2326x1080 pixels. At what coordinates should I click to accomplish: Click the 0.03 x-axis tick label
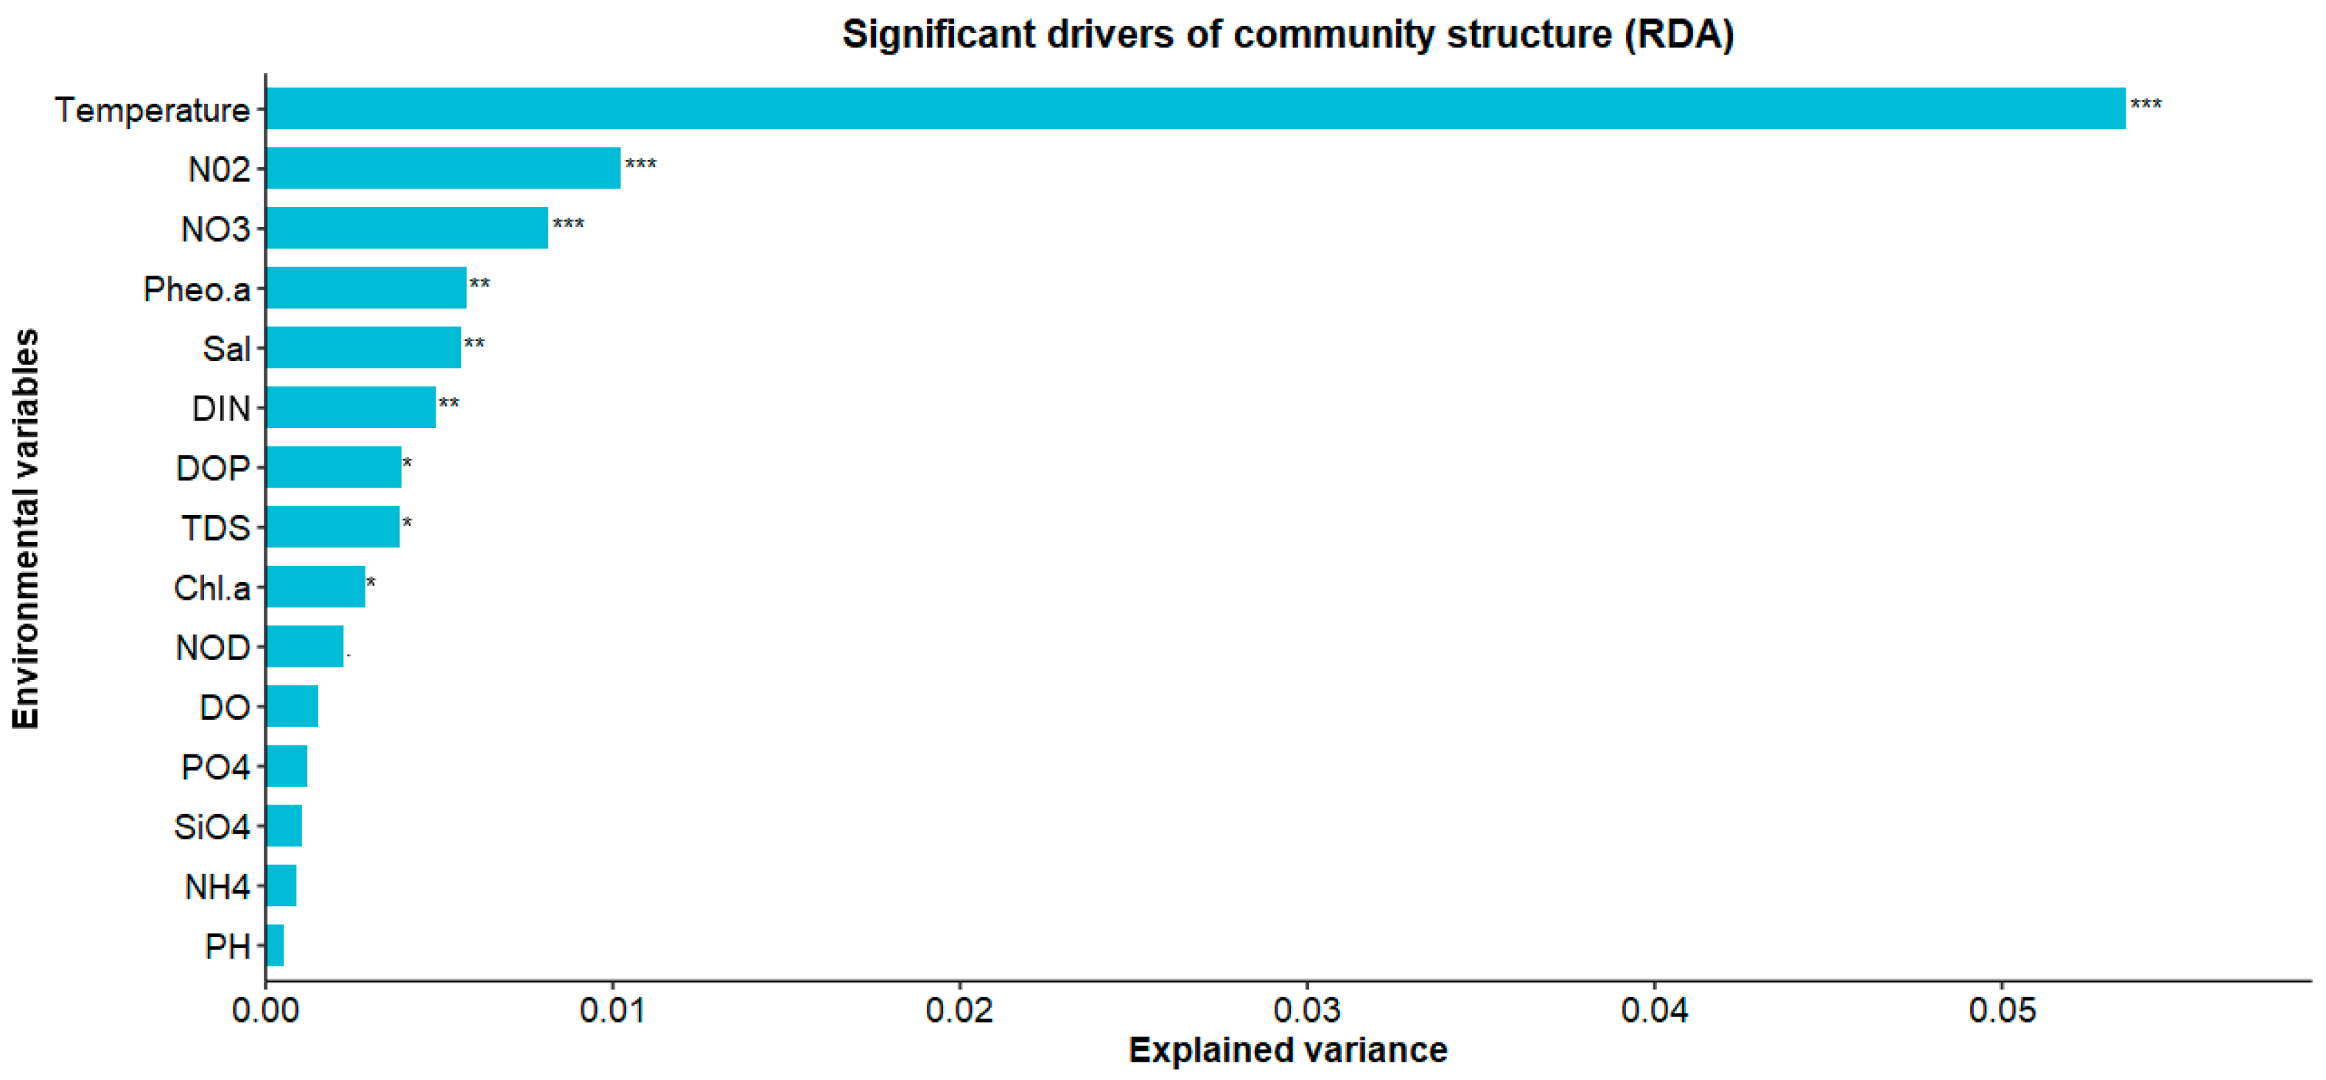pyautogui.click(x=1306, y=1011)
